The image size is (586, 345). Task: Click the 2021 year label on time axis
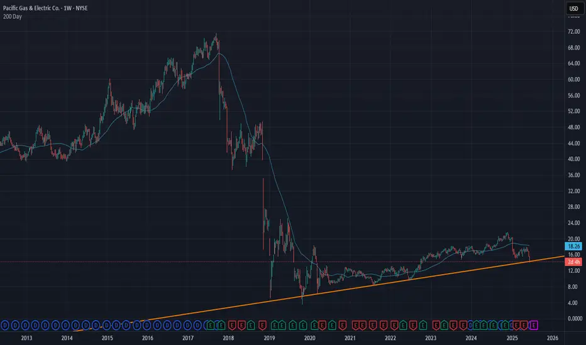point(350,338)
